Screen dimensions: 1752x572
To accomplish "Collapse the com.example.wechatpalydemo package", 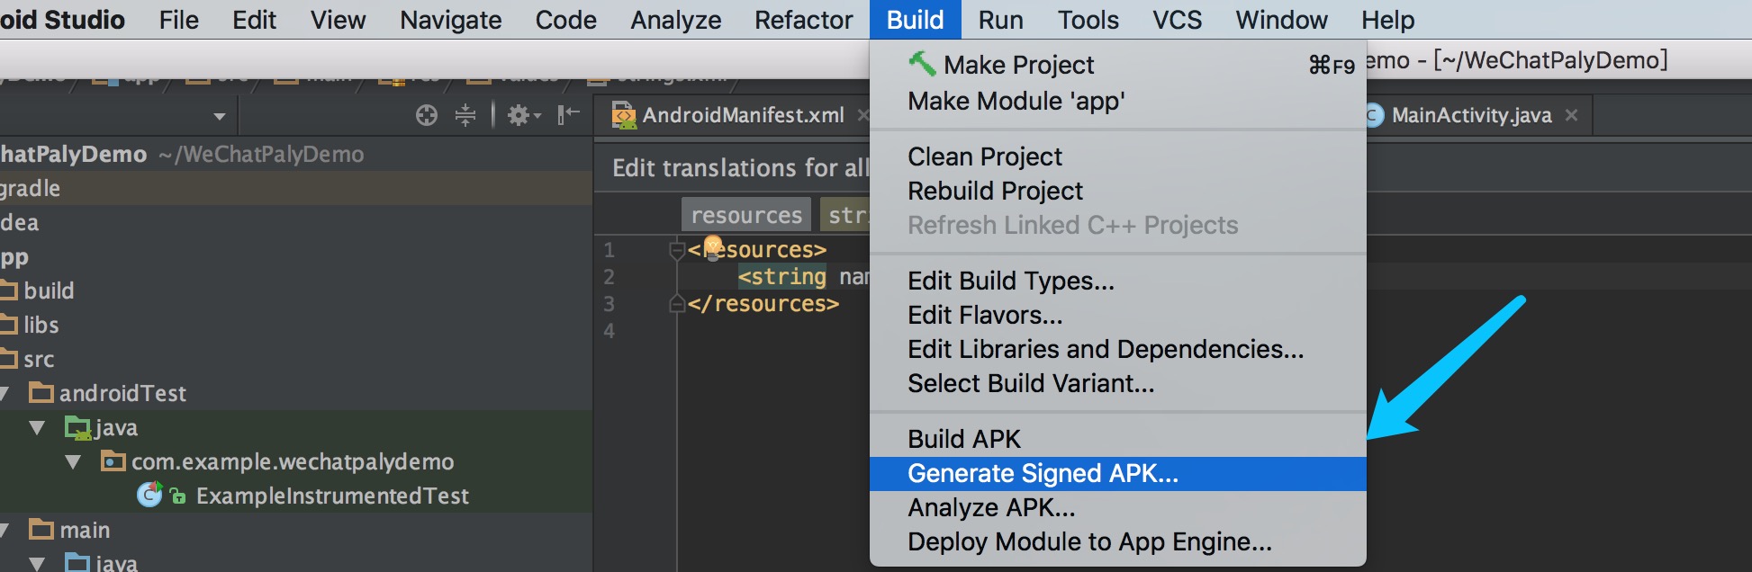I will coord(73,462).
